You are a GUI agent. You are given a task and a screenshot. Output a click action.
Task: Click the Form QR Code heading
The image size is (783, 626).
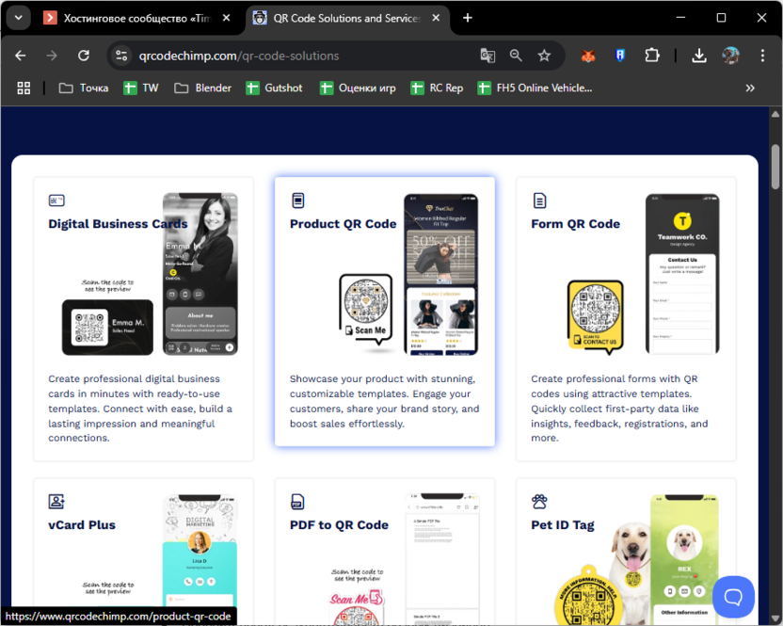pos(575,224)
